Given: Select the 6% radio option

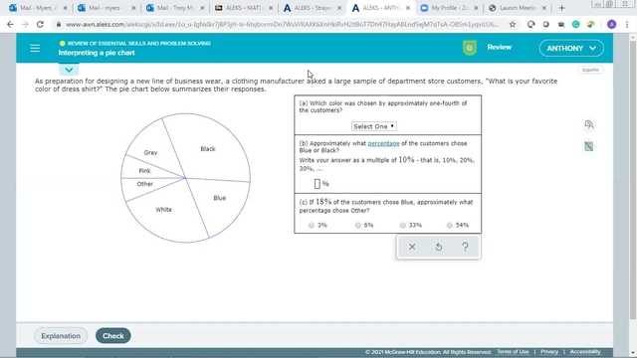Looking at the screenshot, I should coord(358,225).
